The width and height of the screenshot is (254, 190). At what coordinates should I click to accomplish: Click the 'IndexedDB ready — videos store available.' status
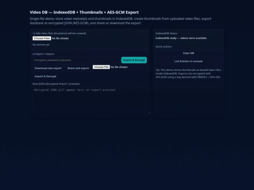(181, 38)
